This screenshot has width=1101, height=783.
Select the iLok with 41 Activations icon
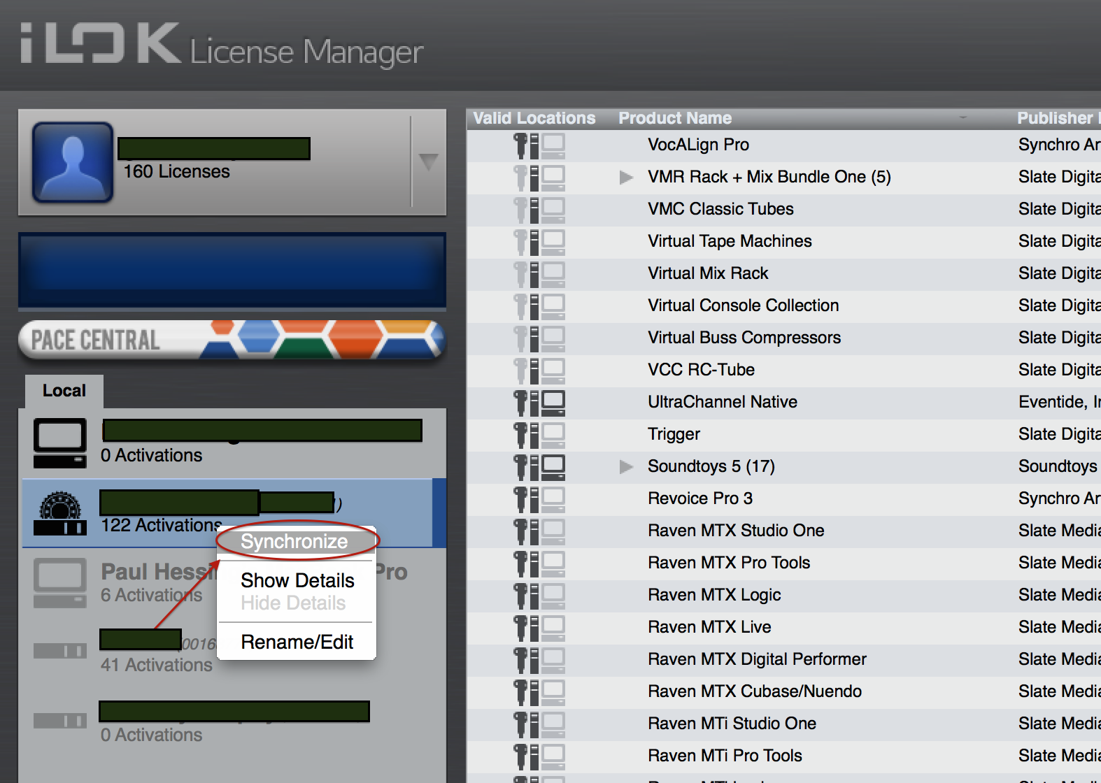[60, 651]
